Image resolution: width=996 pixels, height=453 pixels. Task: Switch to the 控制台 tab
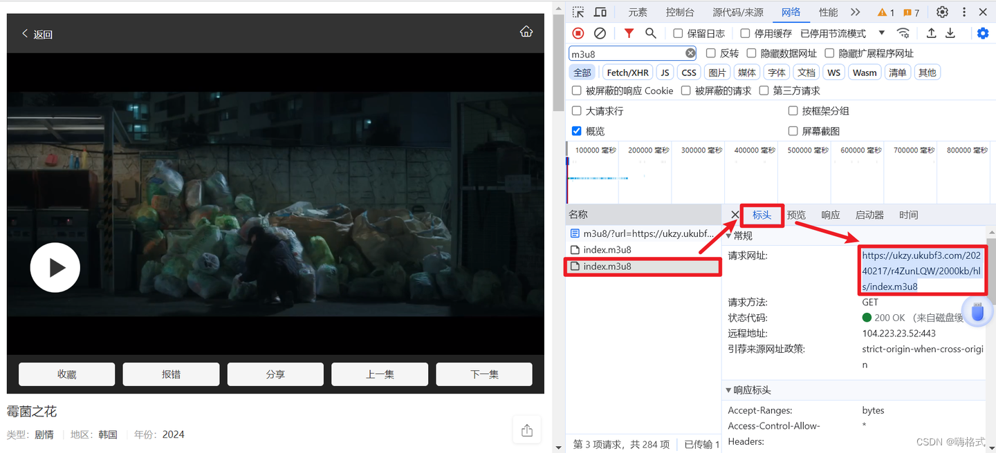point(680,12)
